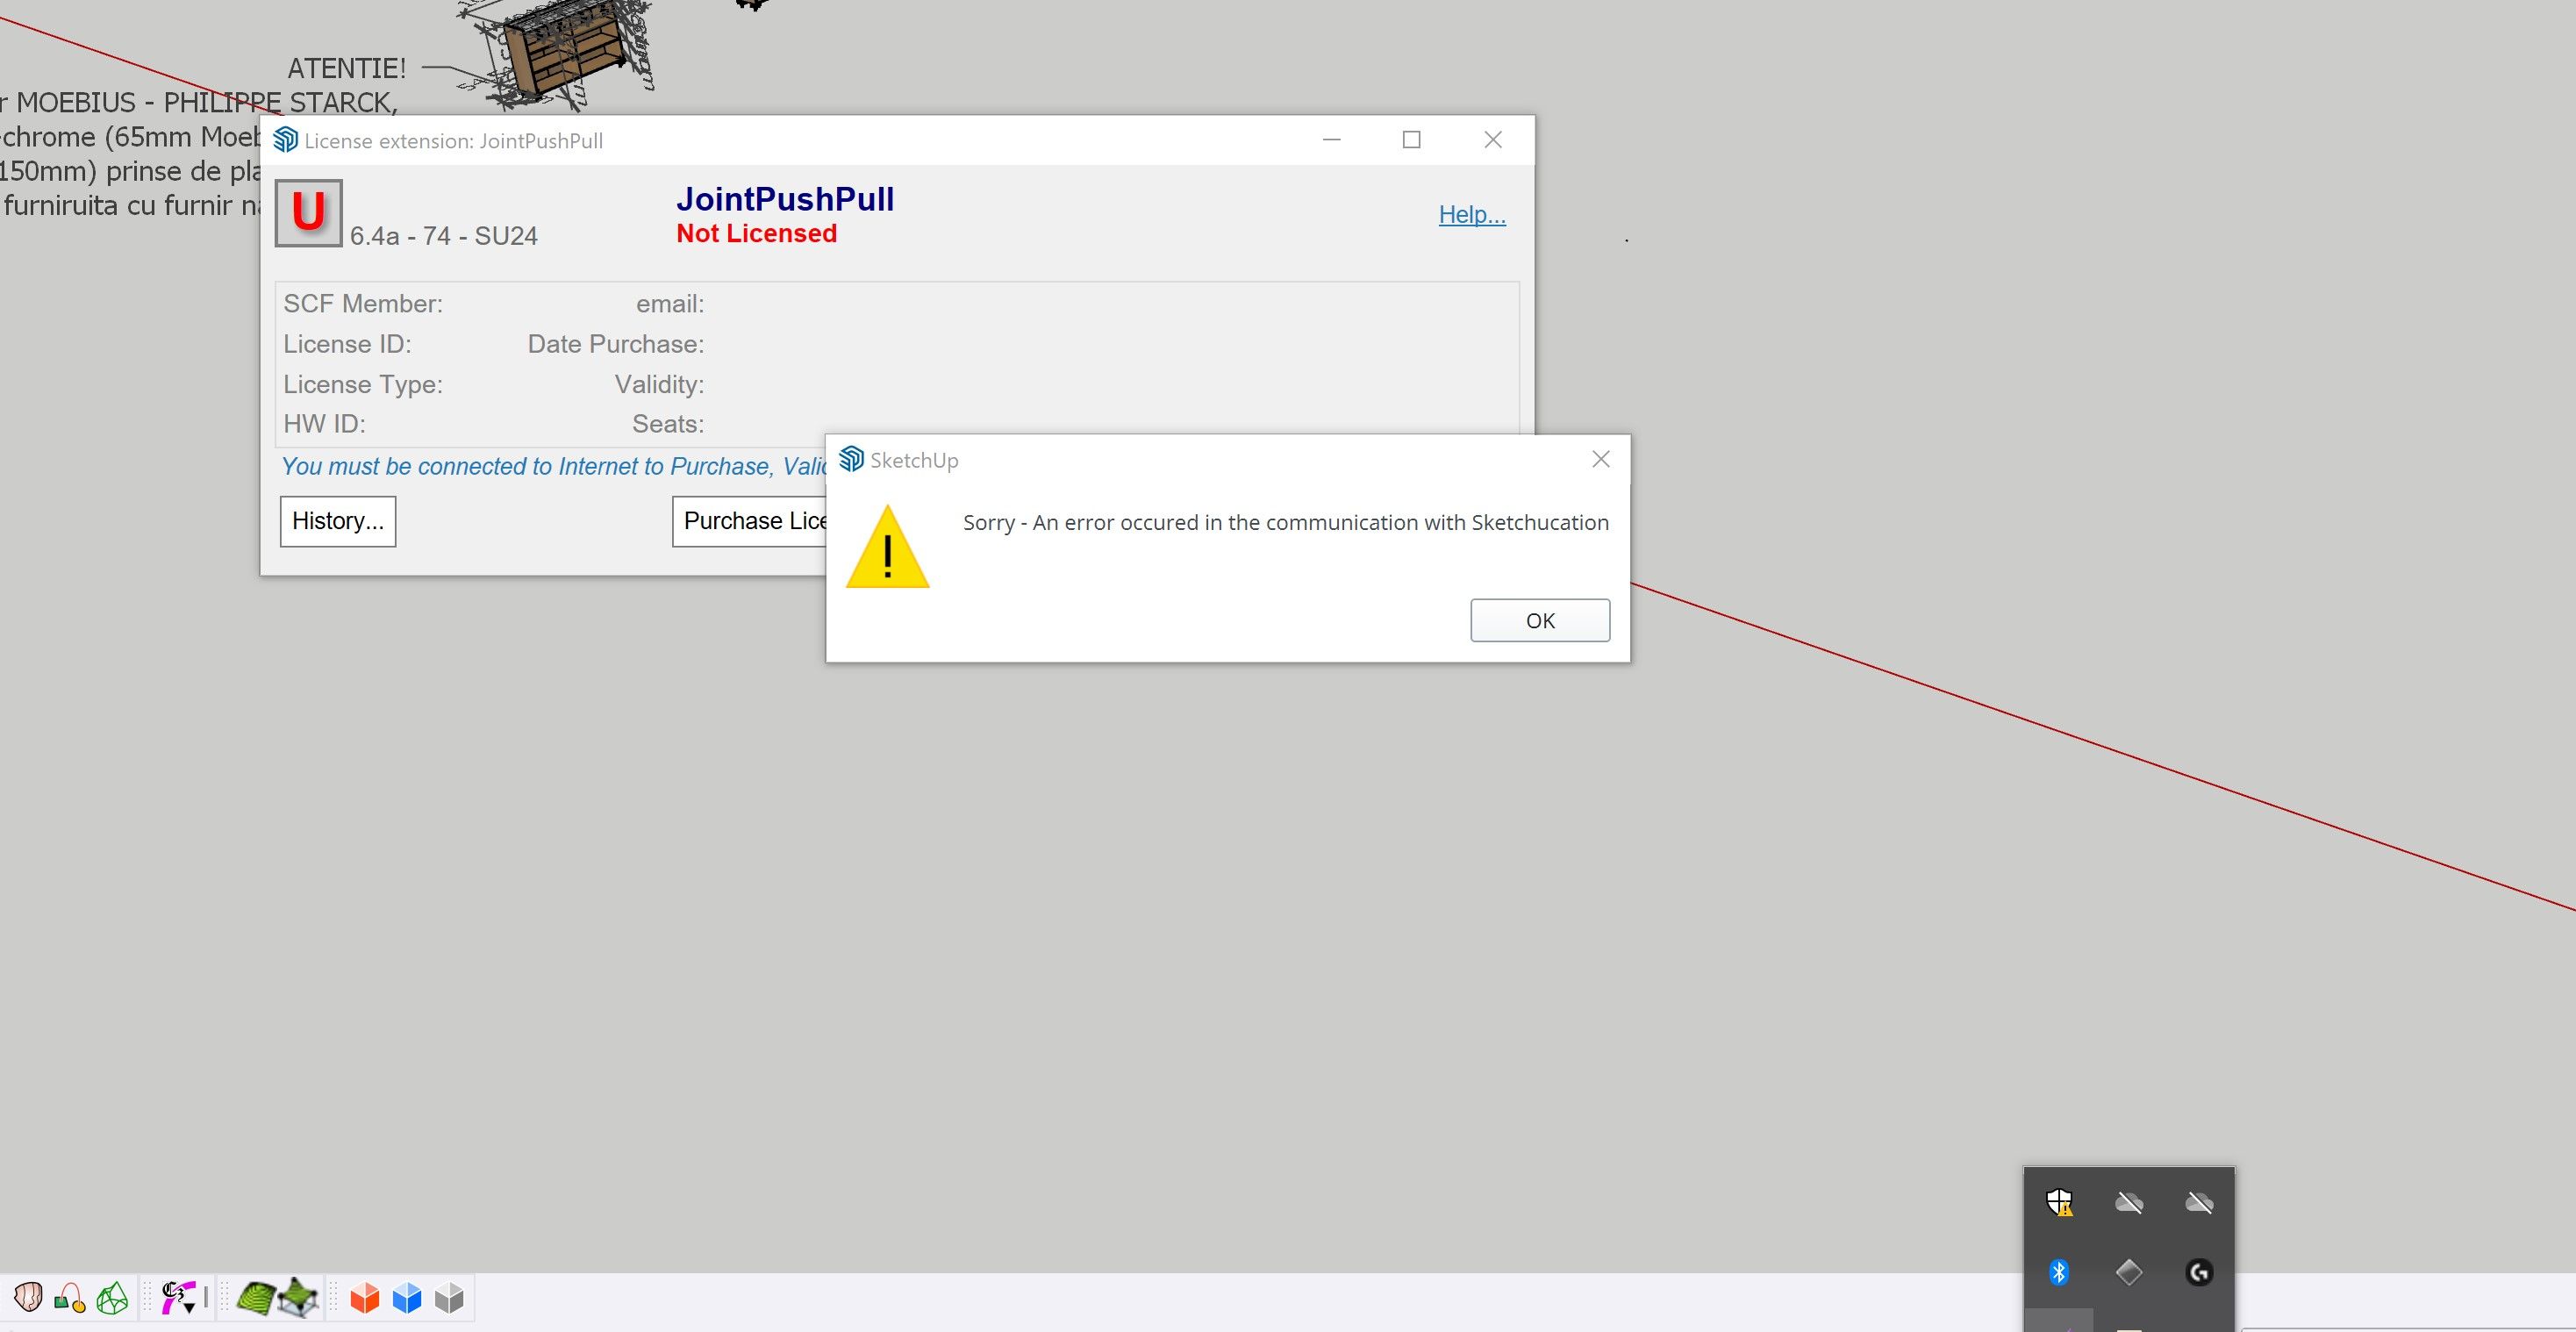Open the Logitech G Hub tray icon
This screenshot has height=1332, width=2576.
pos(2199,1272)
